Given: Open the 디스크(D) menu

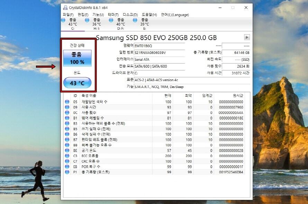Looking at the screenshot, I should [x=130, y=15].
